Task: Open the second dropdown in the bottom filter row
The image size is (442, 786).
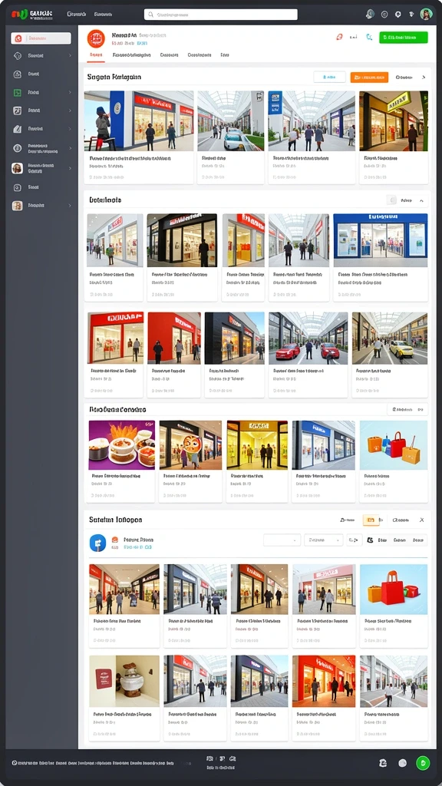Action: tap(323, 540)
